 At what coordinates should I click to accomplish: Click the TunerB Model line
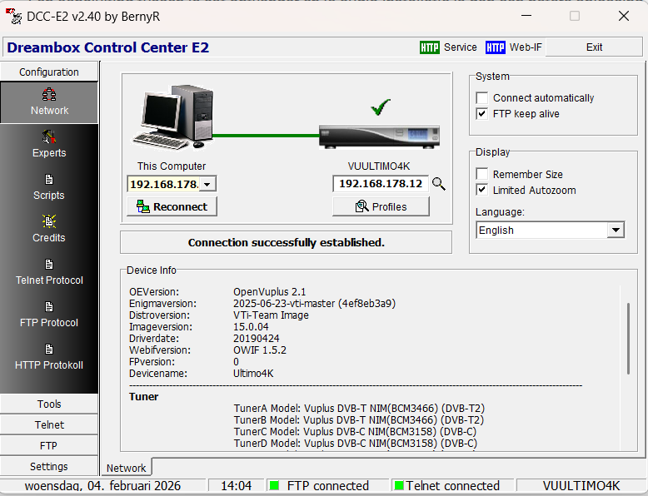tap(359, 419)
